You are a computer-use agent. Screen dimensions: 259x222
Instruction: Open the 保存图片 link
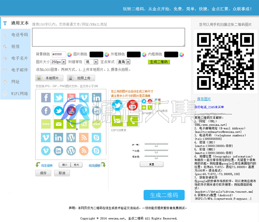(204, 99)
